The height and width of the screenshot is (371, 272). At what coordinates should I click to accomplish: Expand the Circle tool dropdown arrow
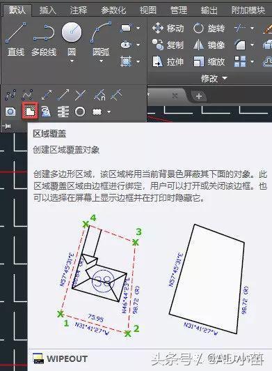[x=72, y=61]
